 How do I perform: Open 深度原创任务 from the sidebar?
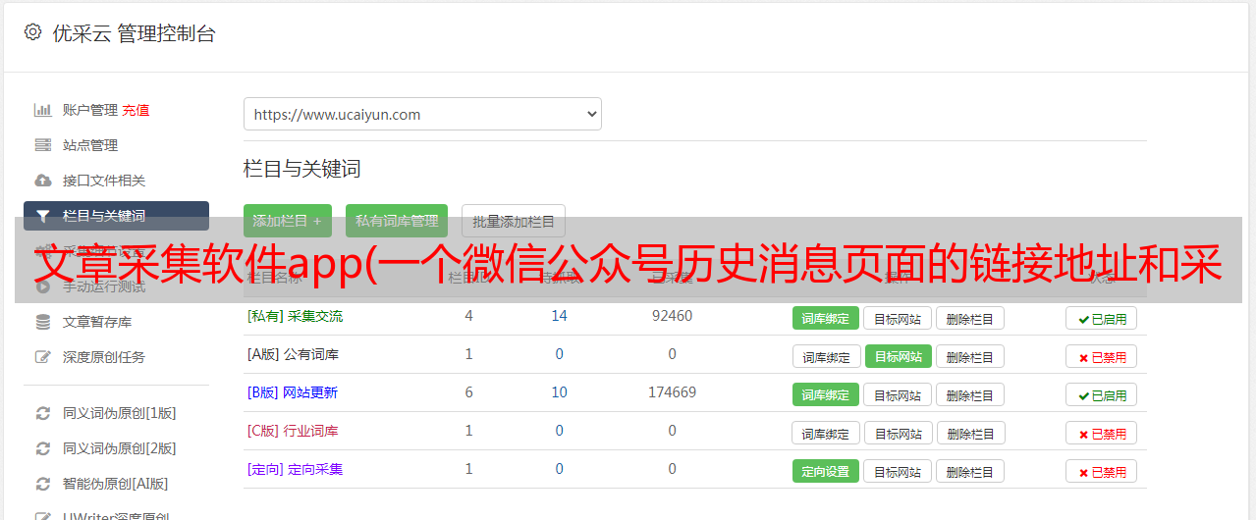click(x=104, y=357)
